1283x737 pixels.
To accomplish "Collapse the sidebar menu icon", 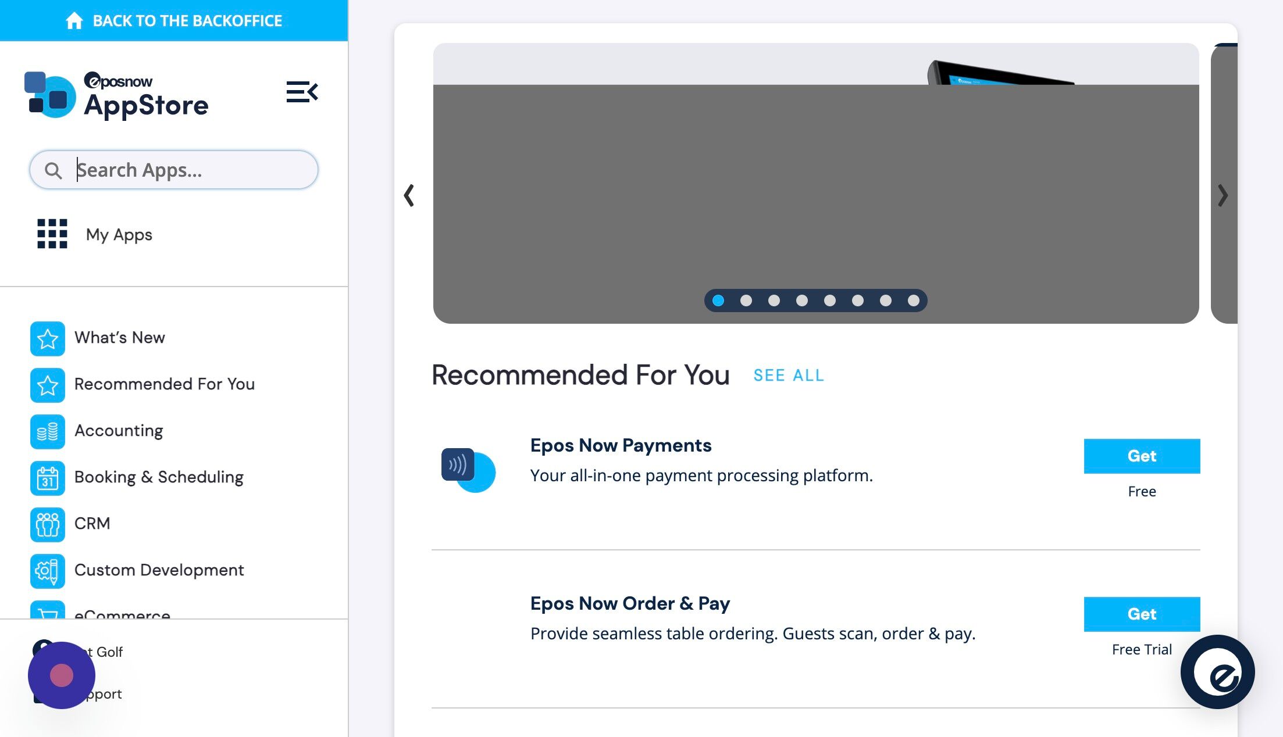I will 302,92.
